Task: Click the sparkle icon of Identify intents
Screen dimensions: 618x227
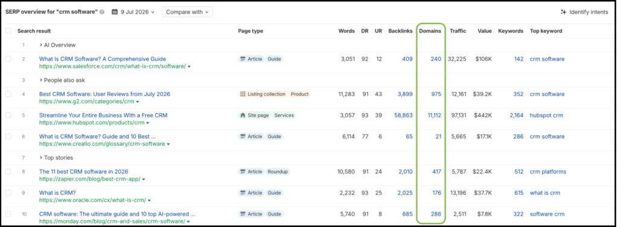Action: [563, 12]
